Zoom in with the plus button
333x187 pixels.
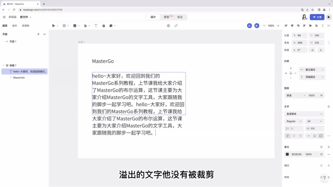click(278, 26)
